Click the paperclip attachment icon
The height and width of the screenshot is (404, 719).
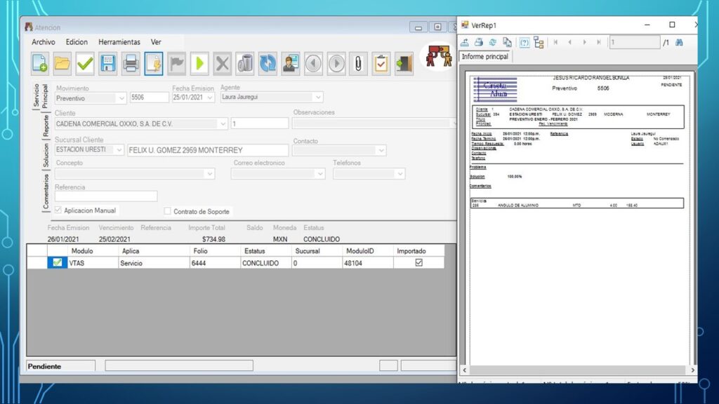point(358,64)
